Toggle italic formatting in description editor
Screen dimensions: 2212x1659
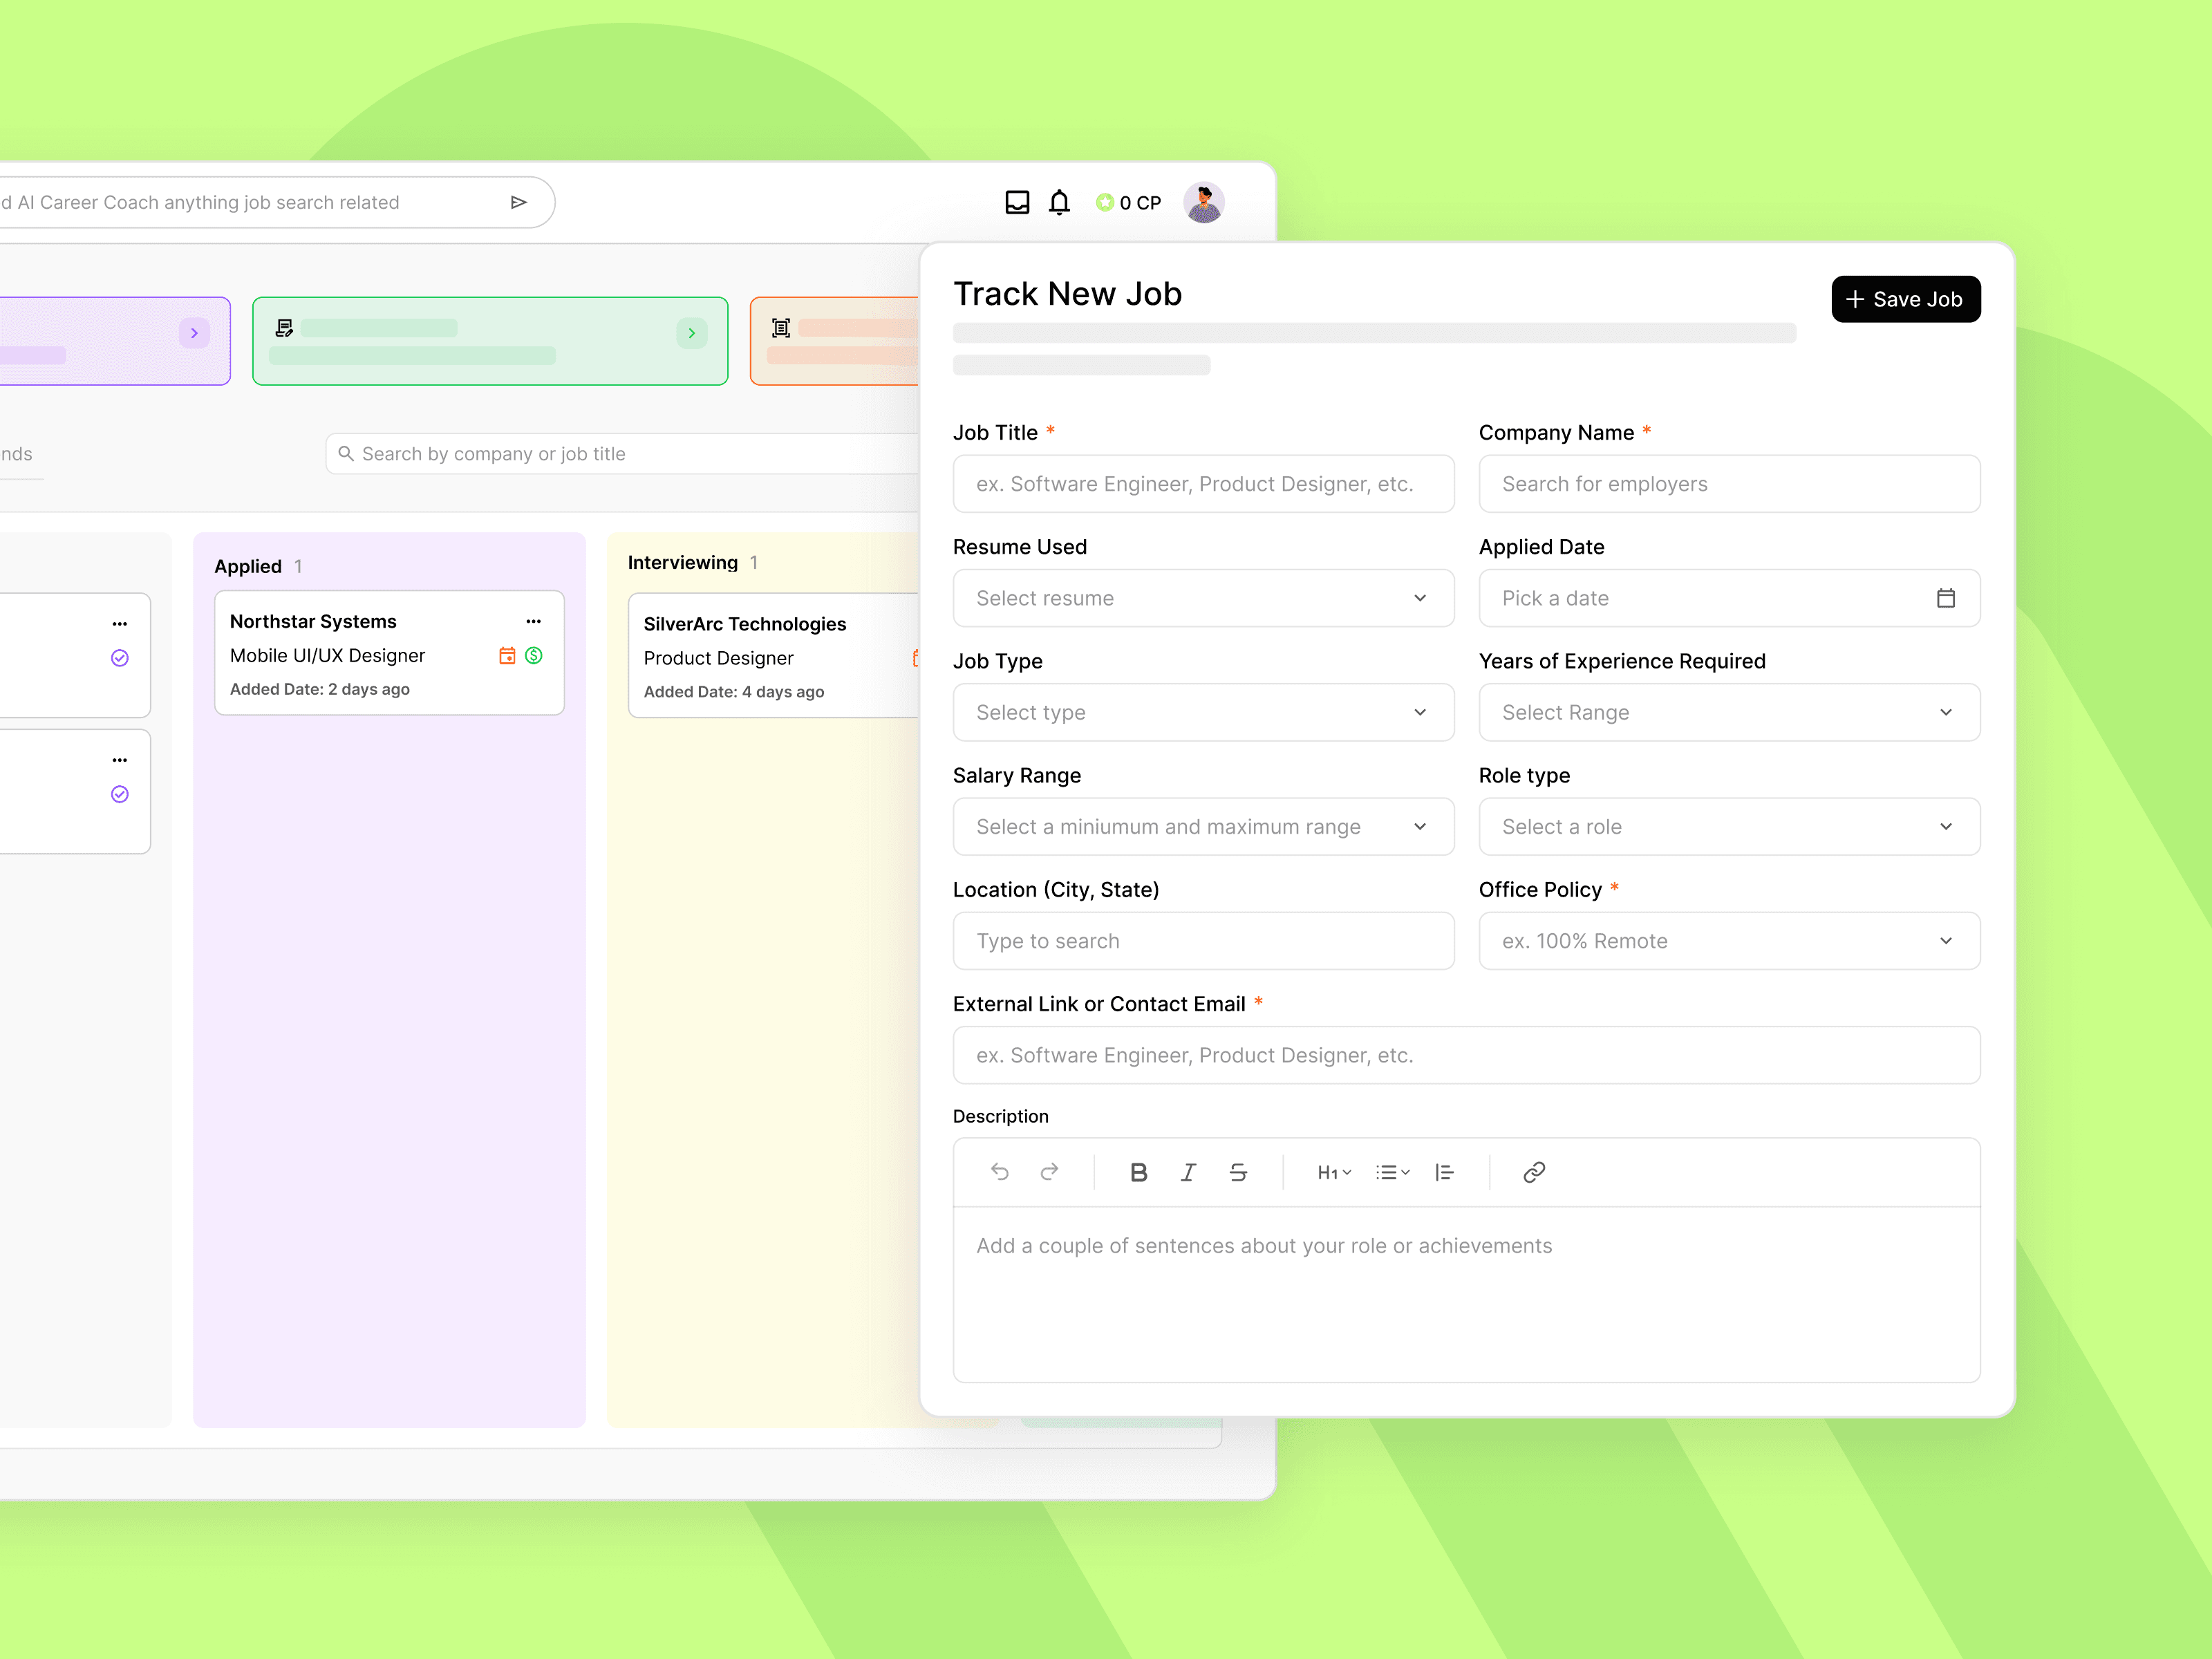(x=1188, y=1172)
